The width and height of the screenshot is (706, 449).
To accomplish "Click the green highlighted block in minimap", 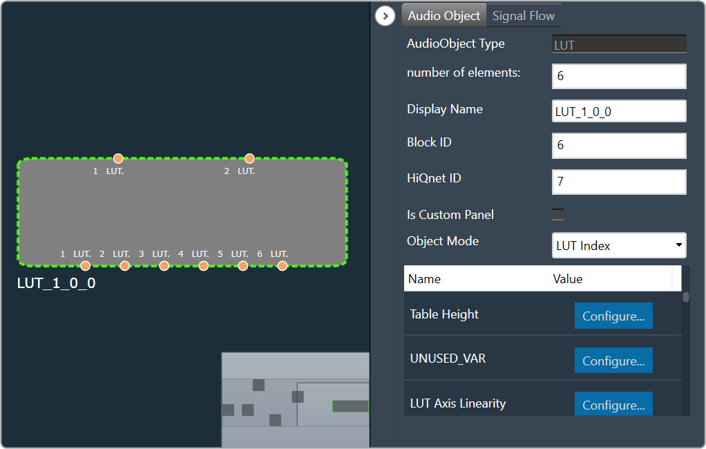I will click(350, 406).
